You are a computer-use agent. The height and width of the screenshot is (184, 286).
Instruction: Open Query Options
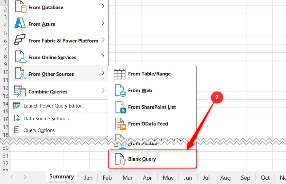click(59, 130)
